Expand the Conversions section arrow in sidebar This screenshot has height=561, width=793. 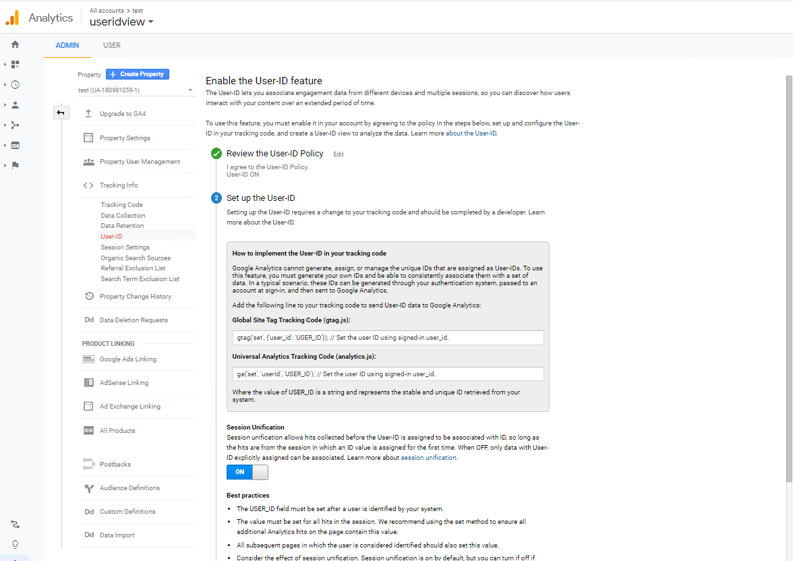[x=5, y=165]
